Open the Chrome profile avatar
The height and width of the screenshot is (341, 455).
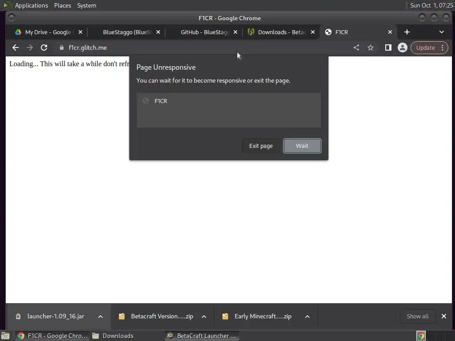click(x=403, y=48)
